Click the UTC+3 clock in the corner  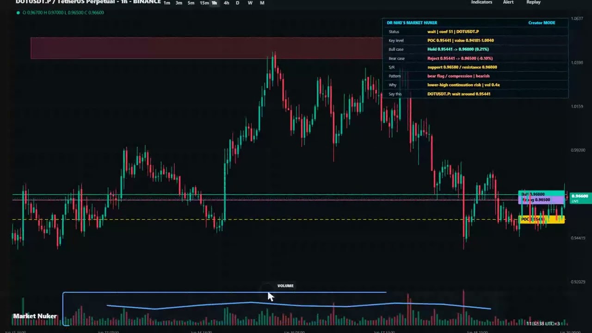[543, 324]
